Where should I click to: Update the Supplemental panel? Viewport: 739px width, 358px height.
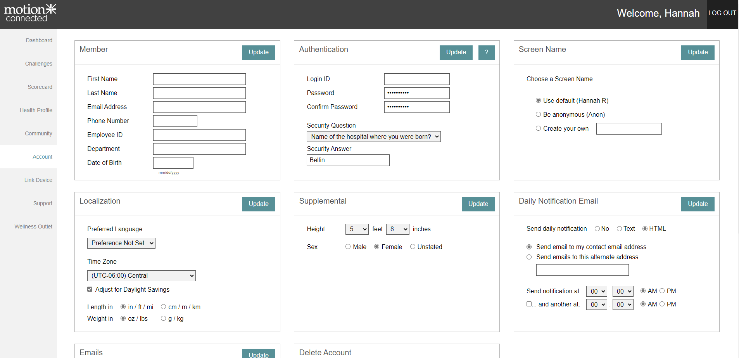point(478,204)
